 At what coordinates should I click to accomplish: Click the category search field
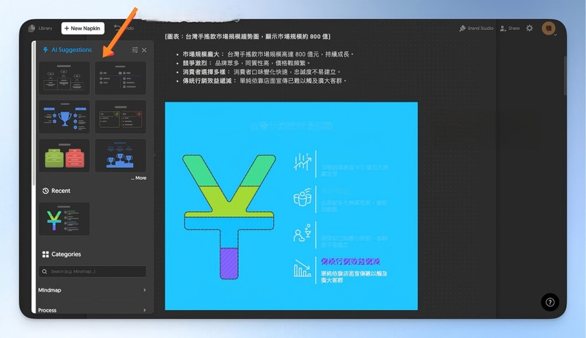pyautogui.click(x=92, y=271)
